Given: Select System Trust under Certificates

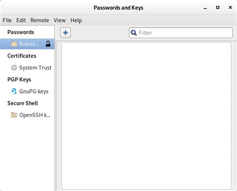Looking at the screenshot, I should point(27,67).
